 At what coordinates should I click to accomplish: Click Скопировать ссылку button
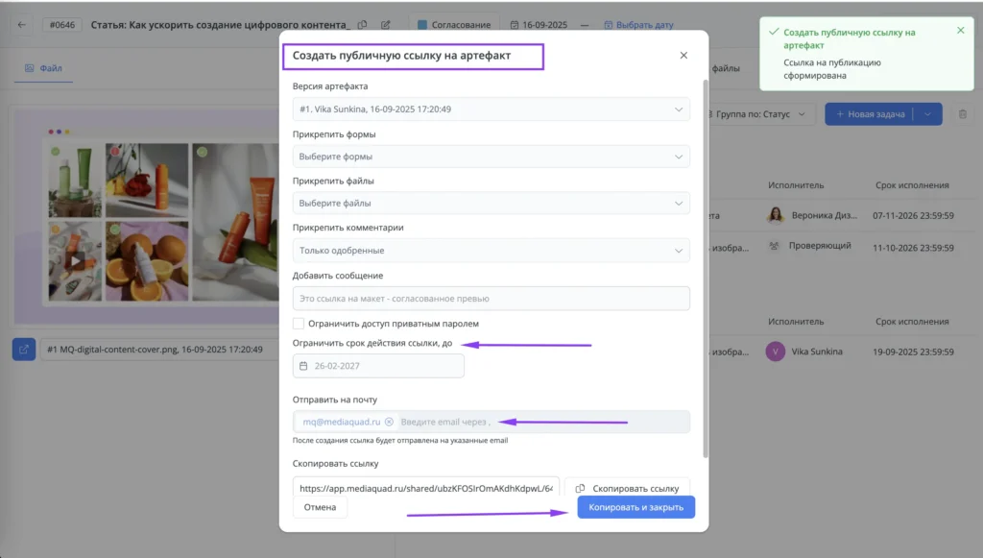tap(628, 488)
